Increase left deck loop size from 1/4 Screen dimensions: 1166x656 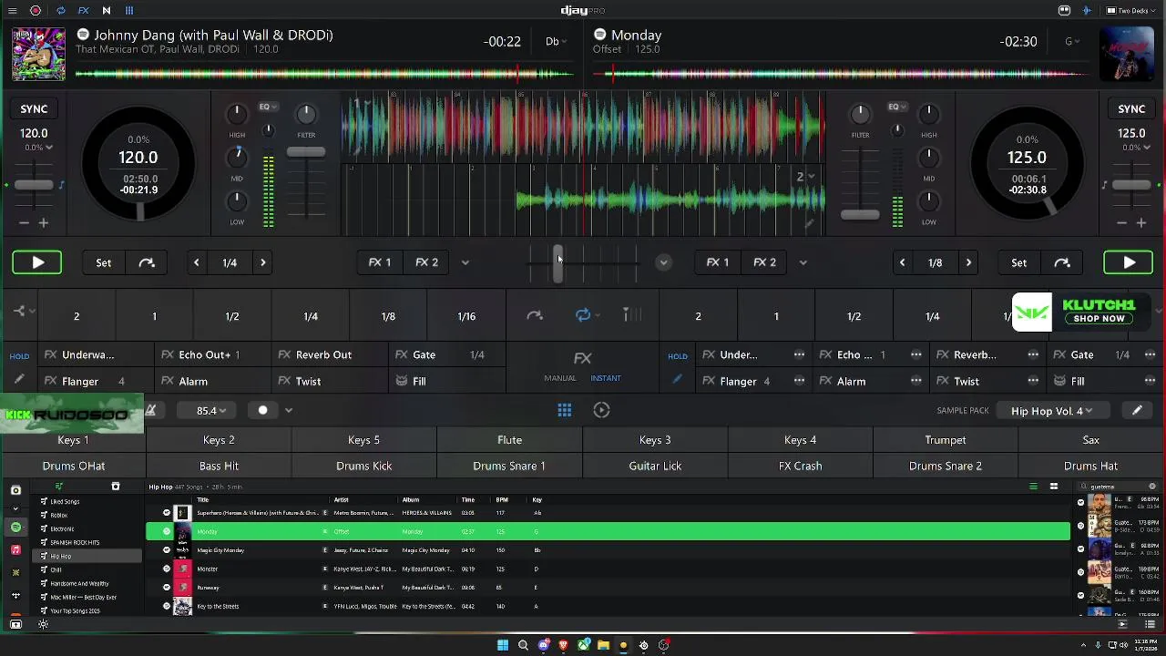coord(263,262)
